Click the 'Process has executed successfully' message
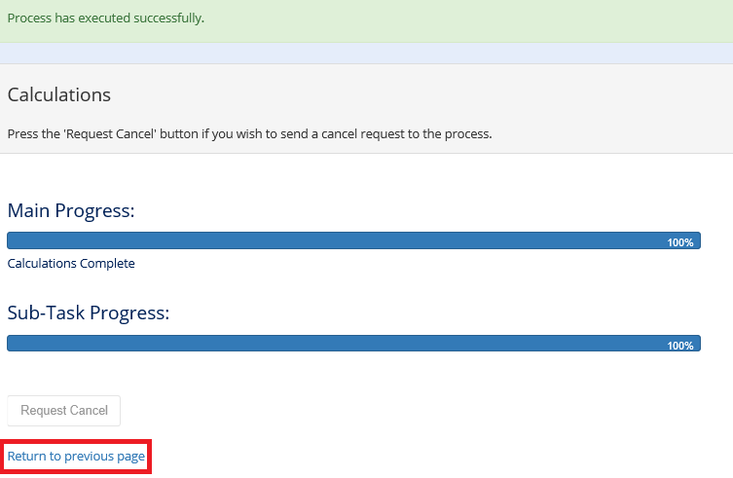This screenshot has width=733, height=478. [x=105, y=18]
